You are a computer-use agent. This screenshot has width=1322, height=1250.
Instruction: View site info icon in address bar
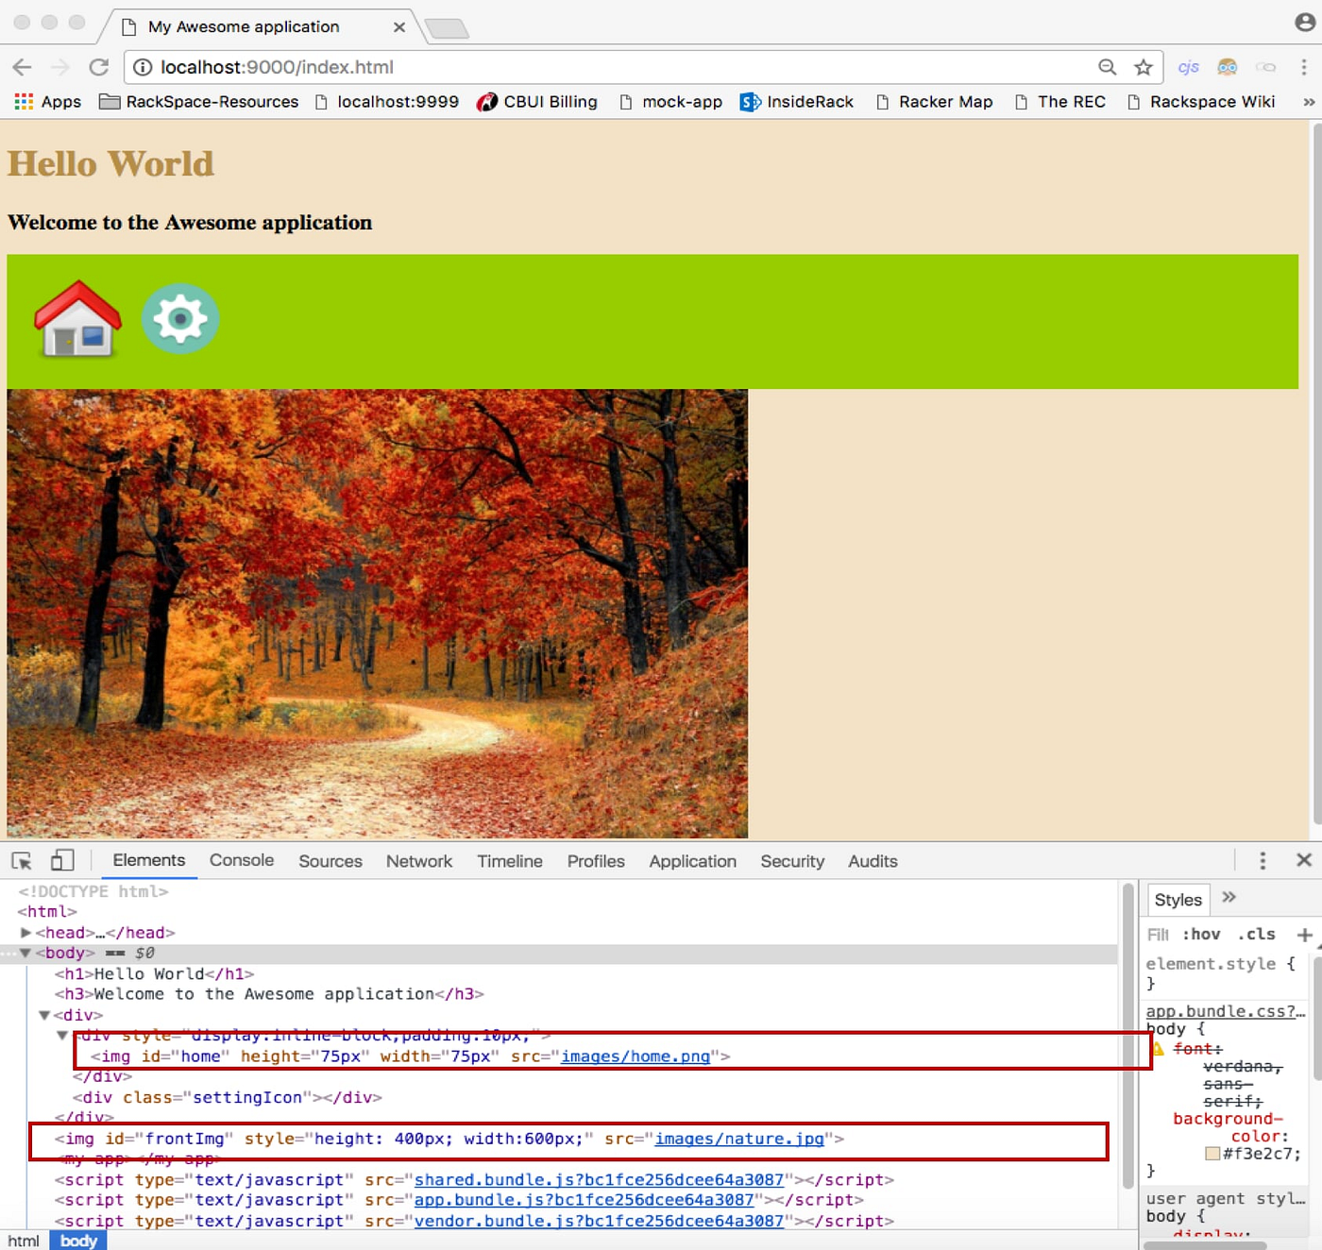(143, 67)
